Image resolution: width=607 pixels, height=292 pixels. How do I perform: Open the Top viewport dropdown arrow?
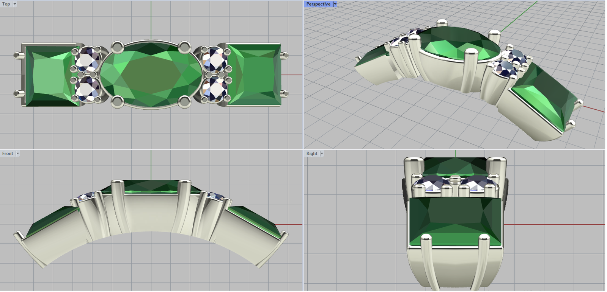(15, 4)
